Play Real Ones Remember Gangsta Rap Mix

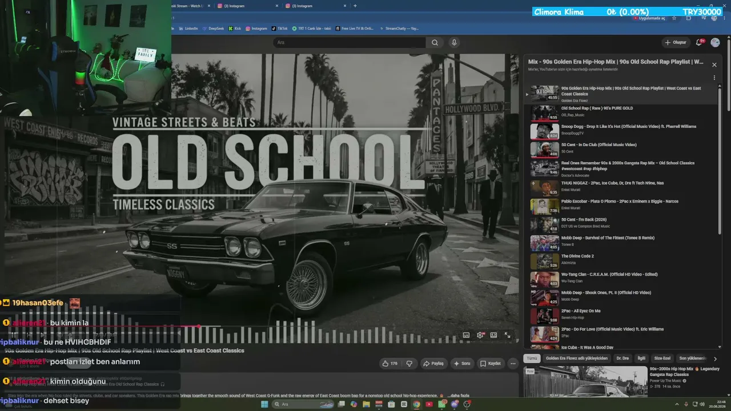[622, 168]
